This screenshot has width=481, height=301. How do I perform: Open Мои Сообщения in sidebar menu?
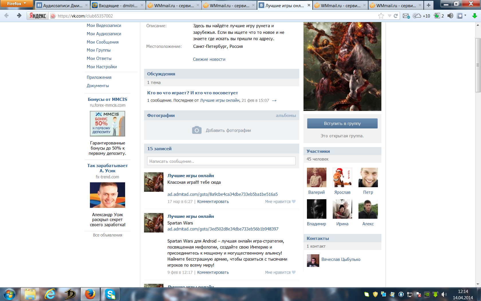[102, 42]
